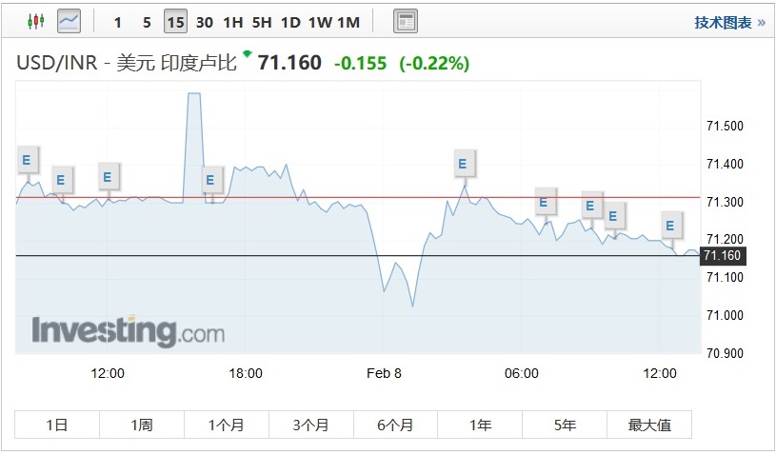Select the area line chart icon
776x455 pixels.
click(70, 21)
